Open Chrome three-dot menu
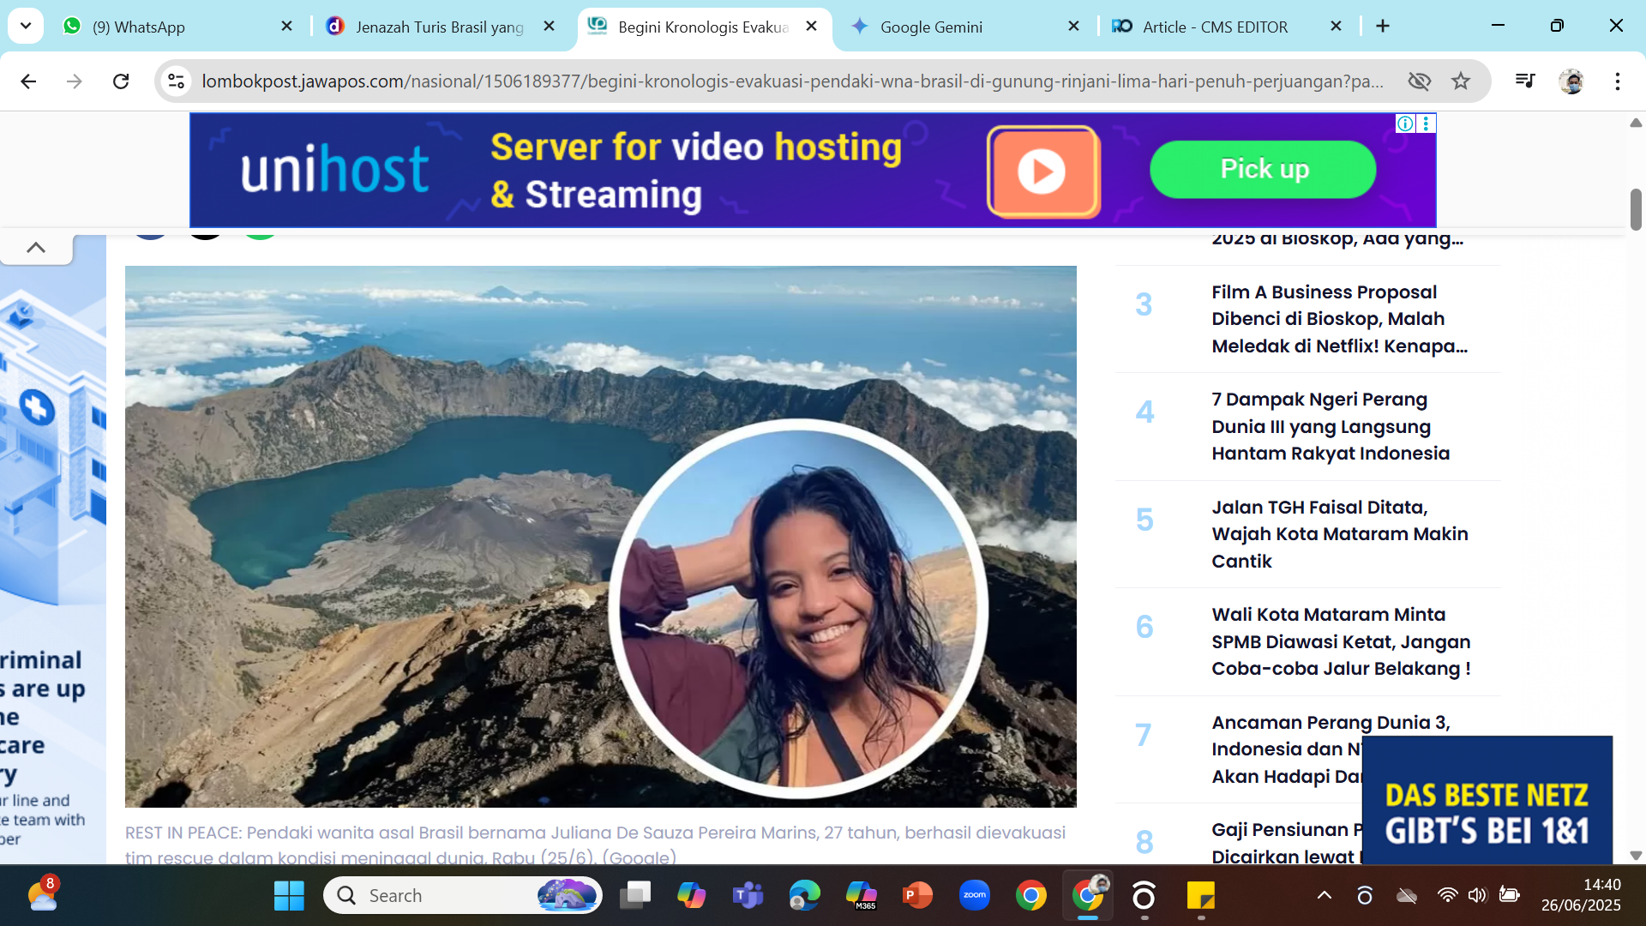The image size is (1646, 926). (x=1618, y=81)
